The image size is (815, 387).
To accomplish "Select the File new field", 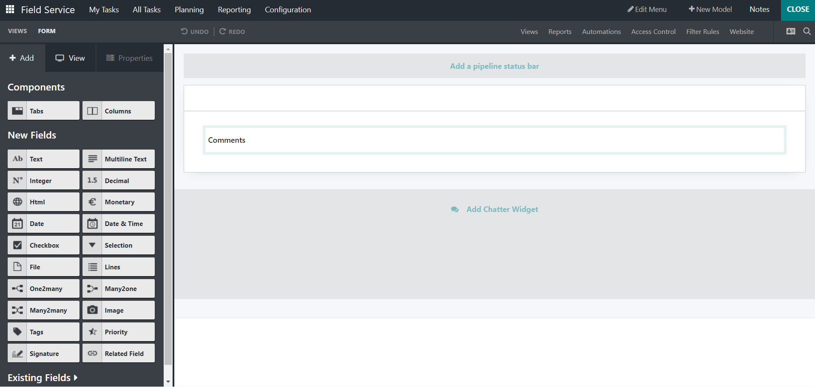I will tap(43, 267).
